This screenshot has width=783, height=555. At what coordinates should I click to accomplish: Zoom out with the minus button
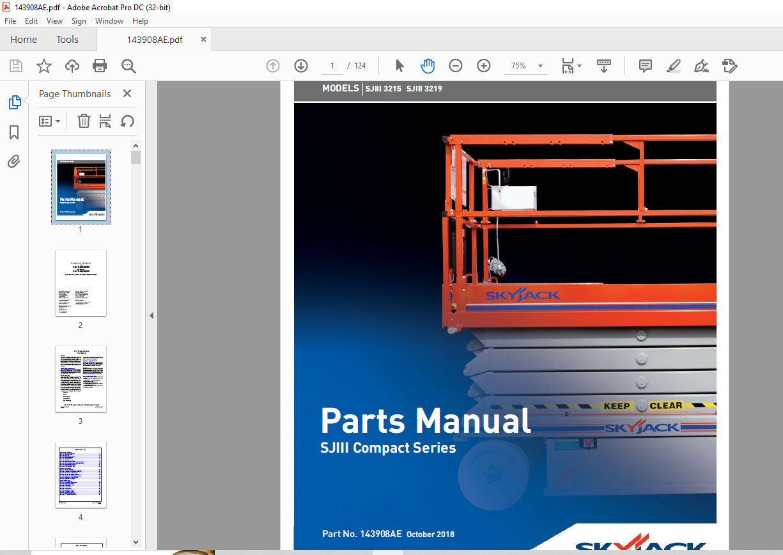pyautogui.click(x=456, y=66)
